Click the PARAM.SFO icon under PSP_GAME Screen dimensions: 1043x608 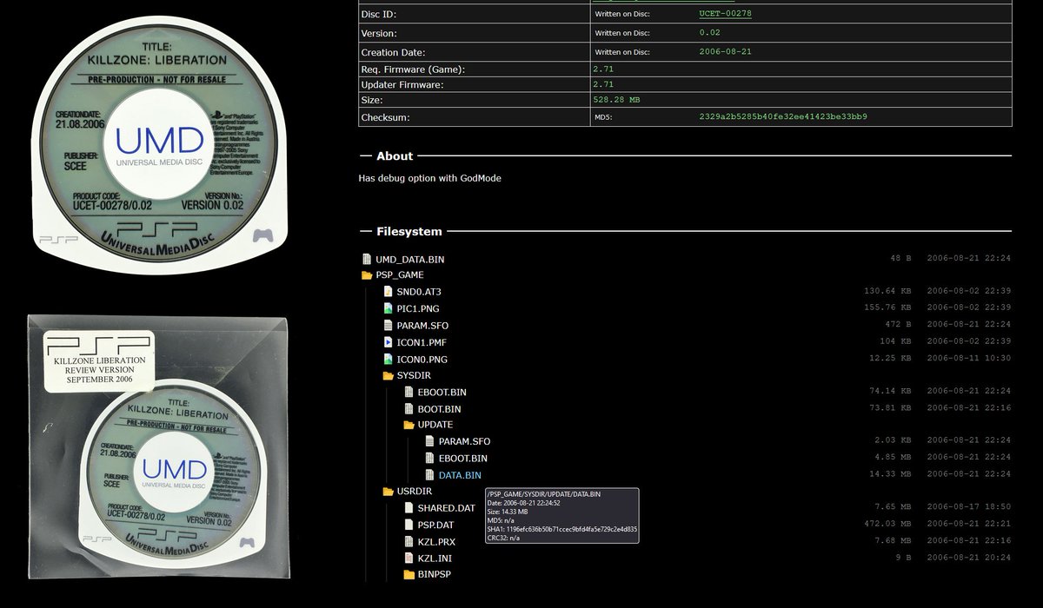(389, 326)
